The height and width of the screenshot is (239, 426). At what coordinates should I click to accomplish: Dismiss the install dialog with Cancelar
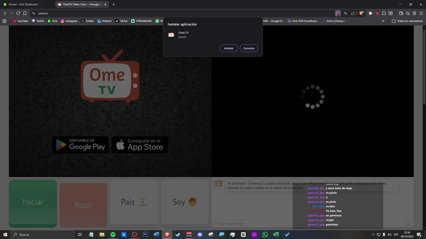pos(249,48)
